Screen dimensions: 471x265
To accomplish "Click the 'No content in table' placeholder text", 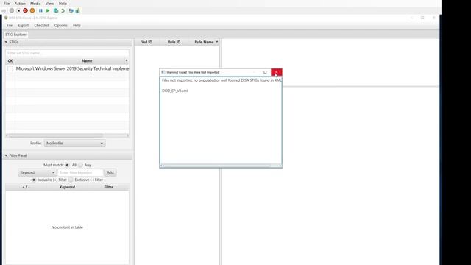I will point(67,227).
